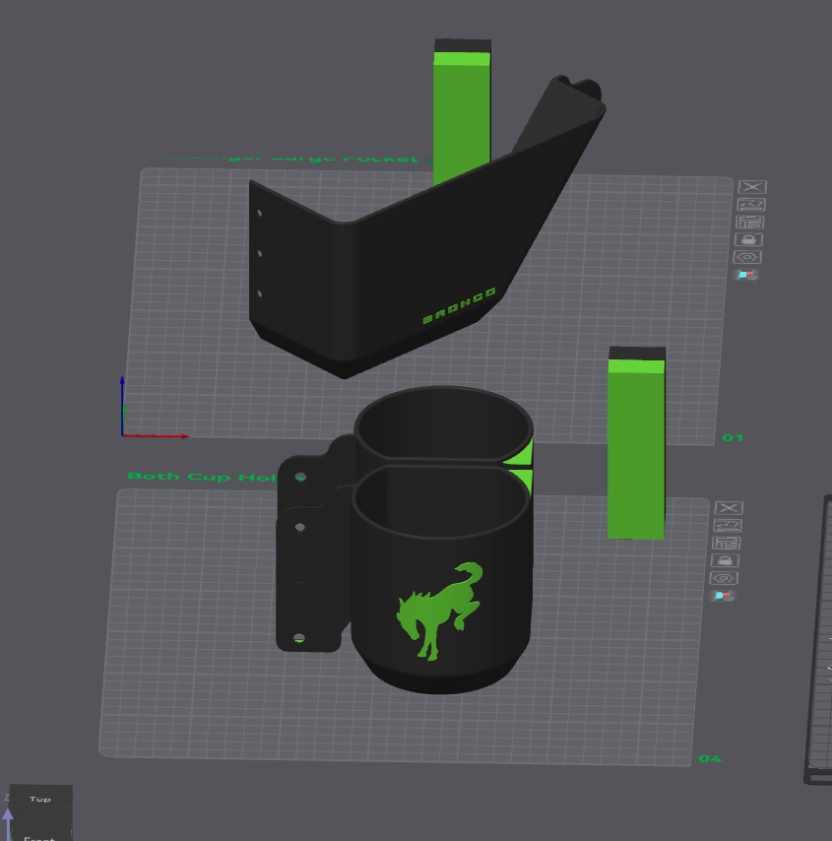Screen dimensions: 832x841
Task: Click plate 01 auto orient icon
Action: pos(751,205)
